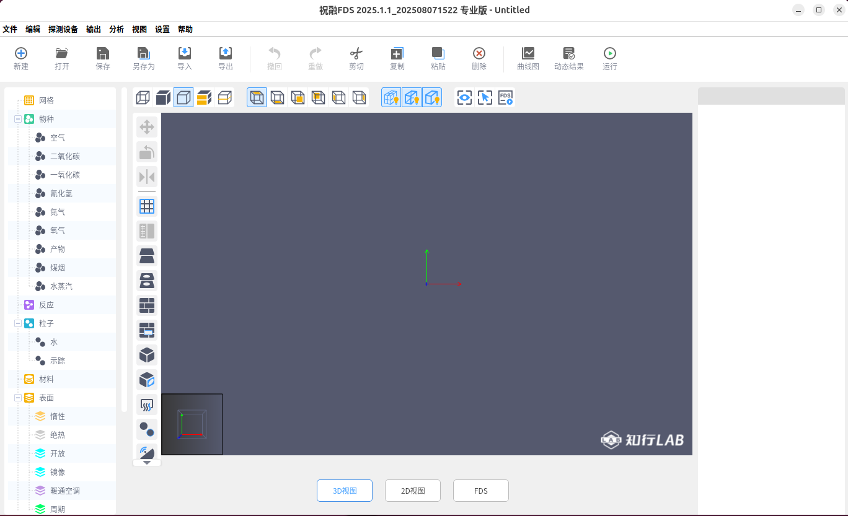Open the 帮助 menu
The image size is (848, 516).
tap(185, 29)
